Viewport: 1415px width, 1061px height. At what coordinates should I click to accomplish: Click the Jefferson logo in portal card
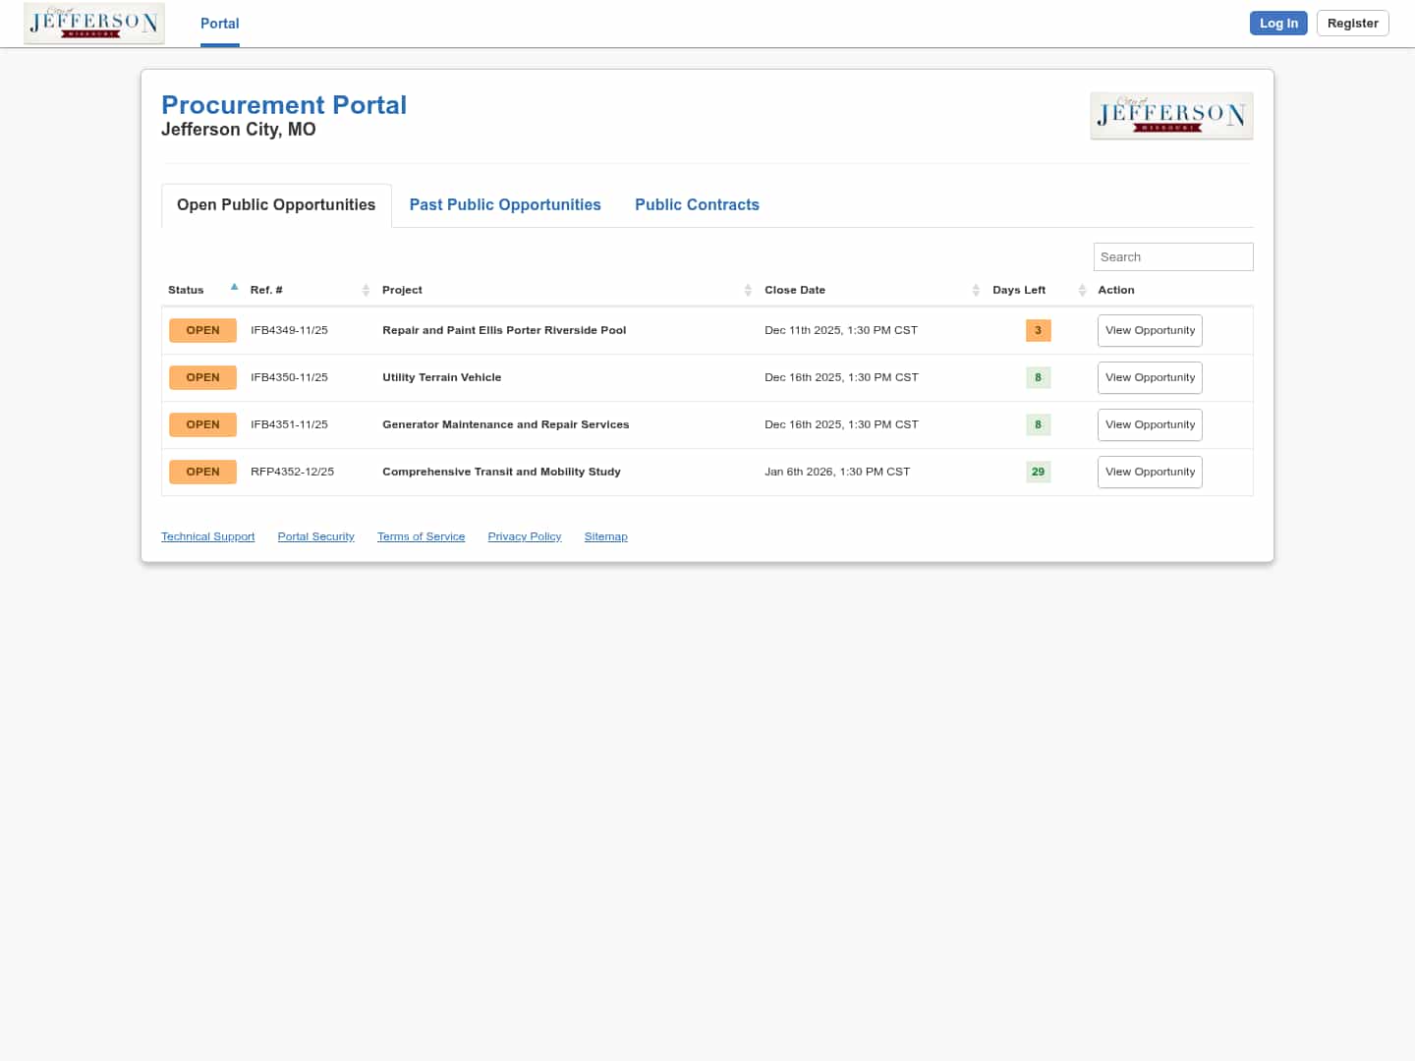coord(1170,116)
